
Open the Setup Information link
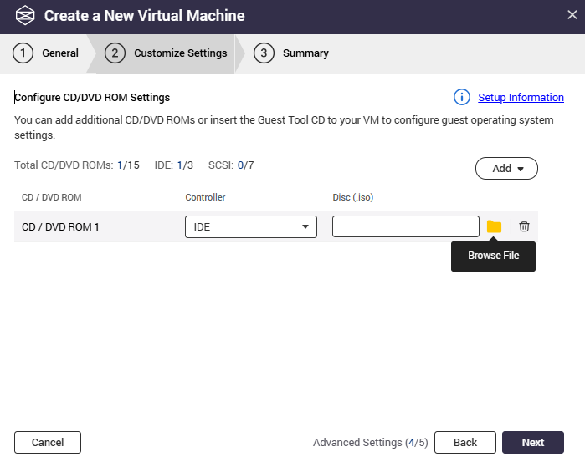tap(521, 98)
